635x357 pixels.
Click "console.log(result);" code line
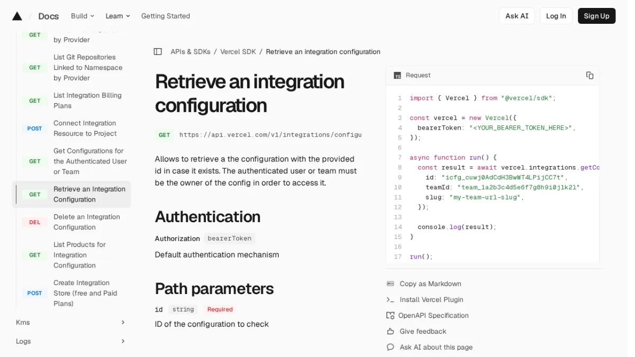[457, 227]
